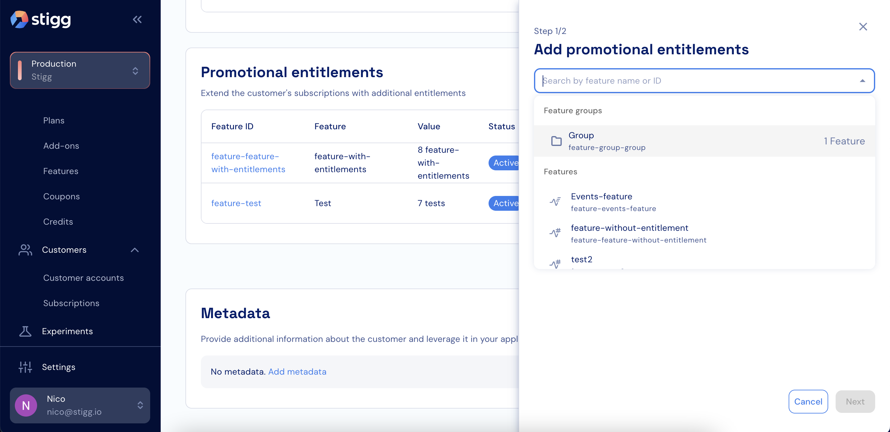Collapse the Customers menu section
This screenshot has height=432, width=890.
pos(135,250)
